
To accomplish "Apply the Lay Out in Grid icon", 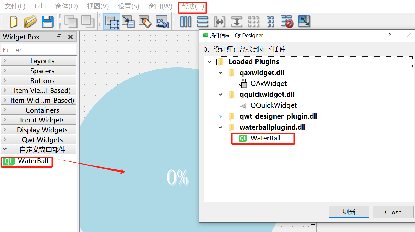I will pos(254,22).
